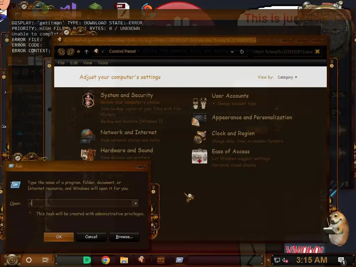Open the SWF file desktop icon
The width and height of the screenshot is (356, 267).
(x=123, y=11)
